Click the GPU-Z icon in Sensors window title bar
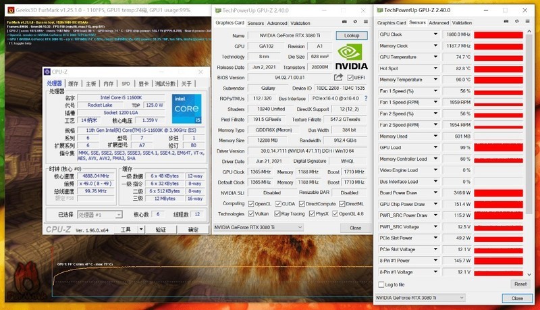 pos(380,10)
